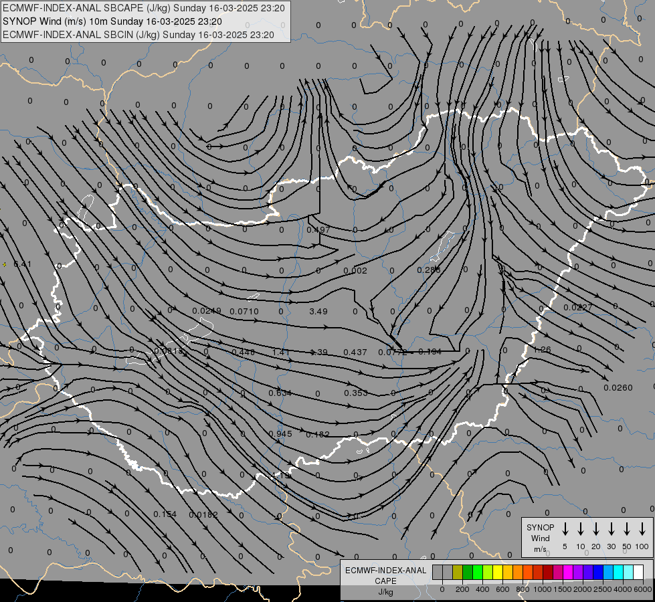The image size is (655, 602).
Task: Click the 2500 label on CAPE scale
Action: coord(603,589)
